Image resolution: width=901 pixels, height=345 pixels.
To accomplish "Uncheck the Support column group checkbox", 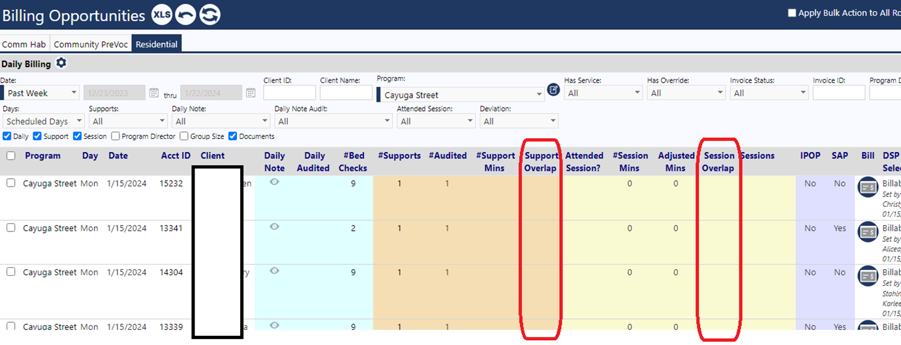I will 37,136.
